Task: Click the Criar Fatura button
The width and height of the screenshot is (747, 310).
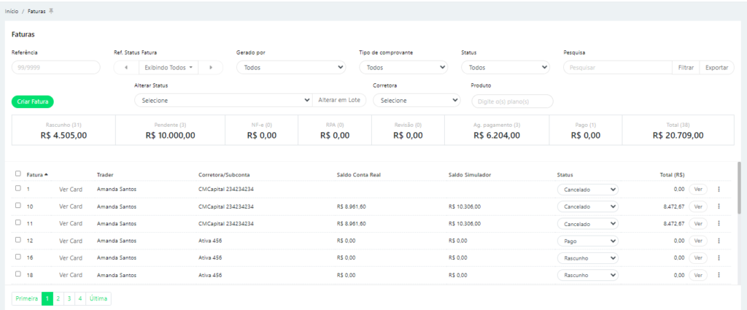Action: pos(33,101)
